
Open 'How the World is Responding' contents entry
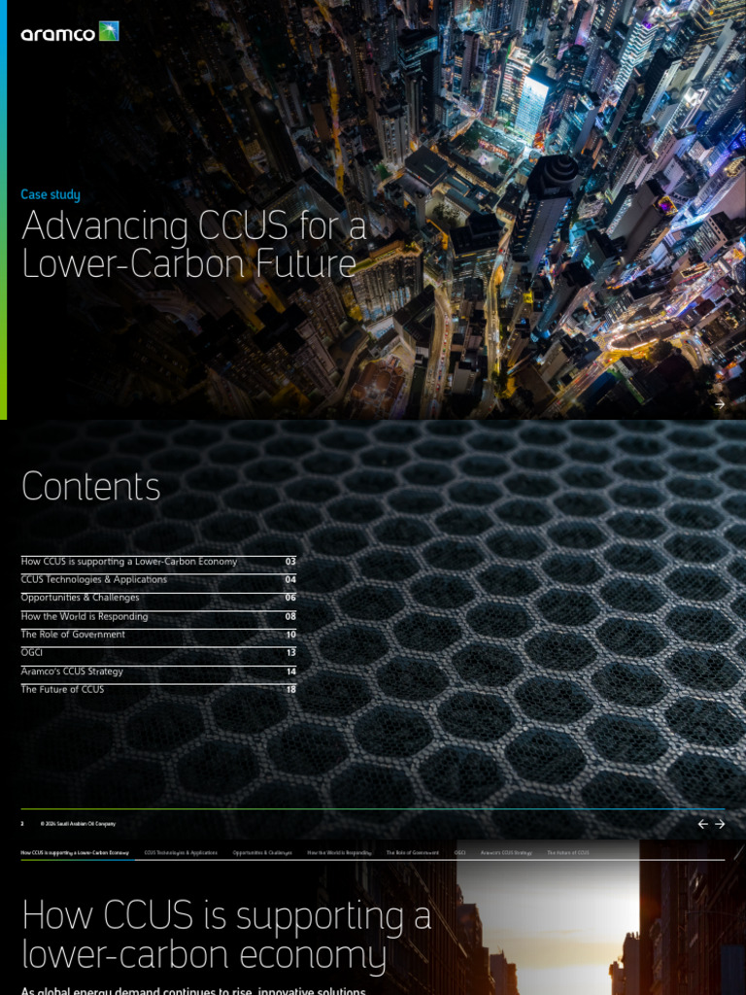click(x=158, y=616)
